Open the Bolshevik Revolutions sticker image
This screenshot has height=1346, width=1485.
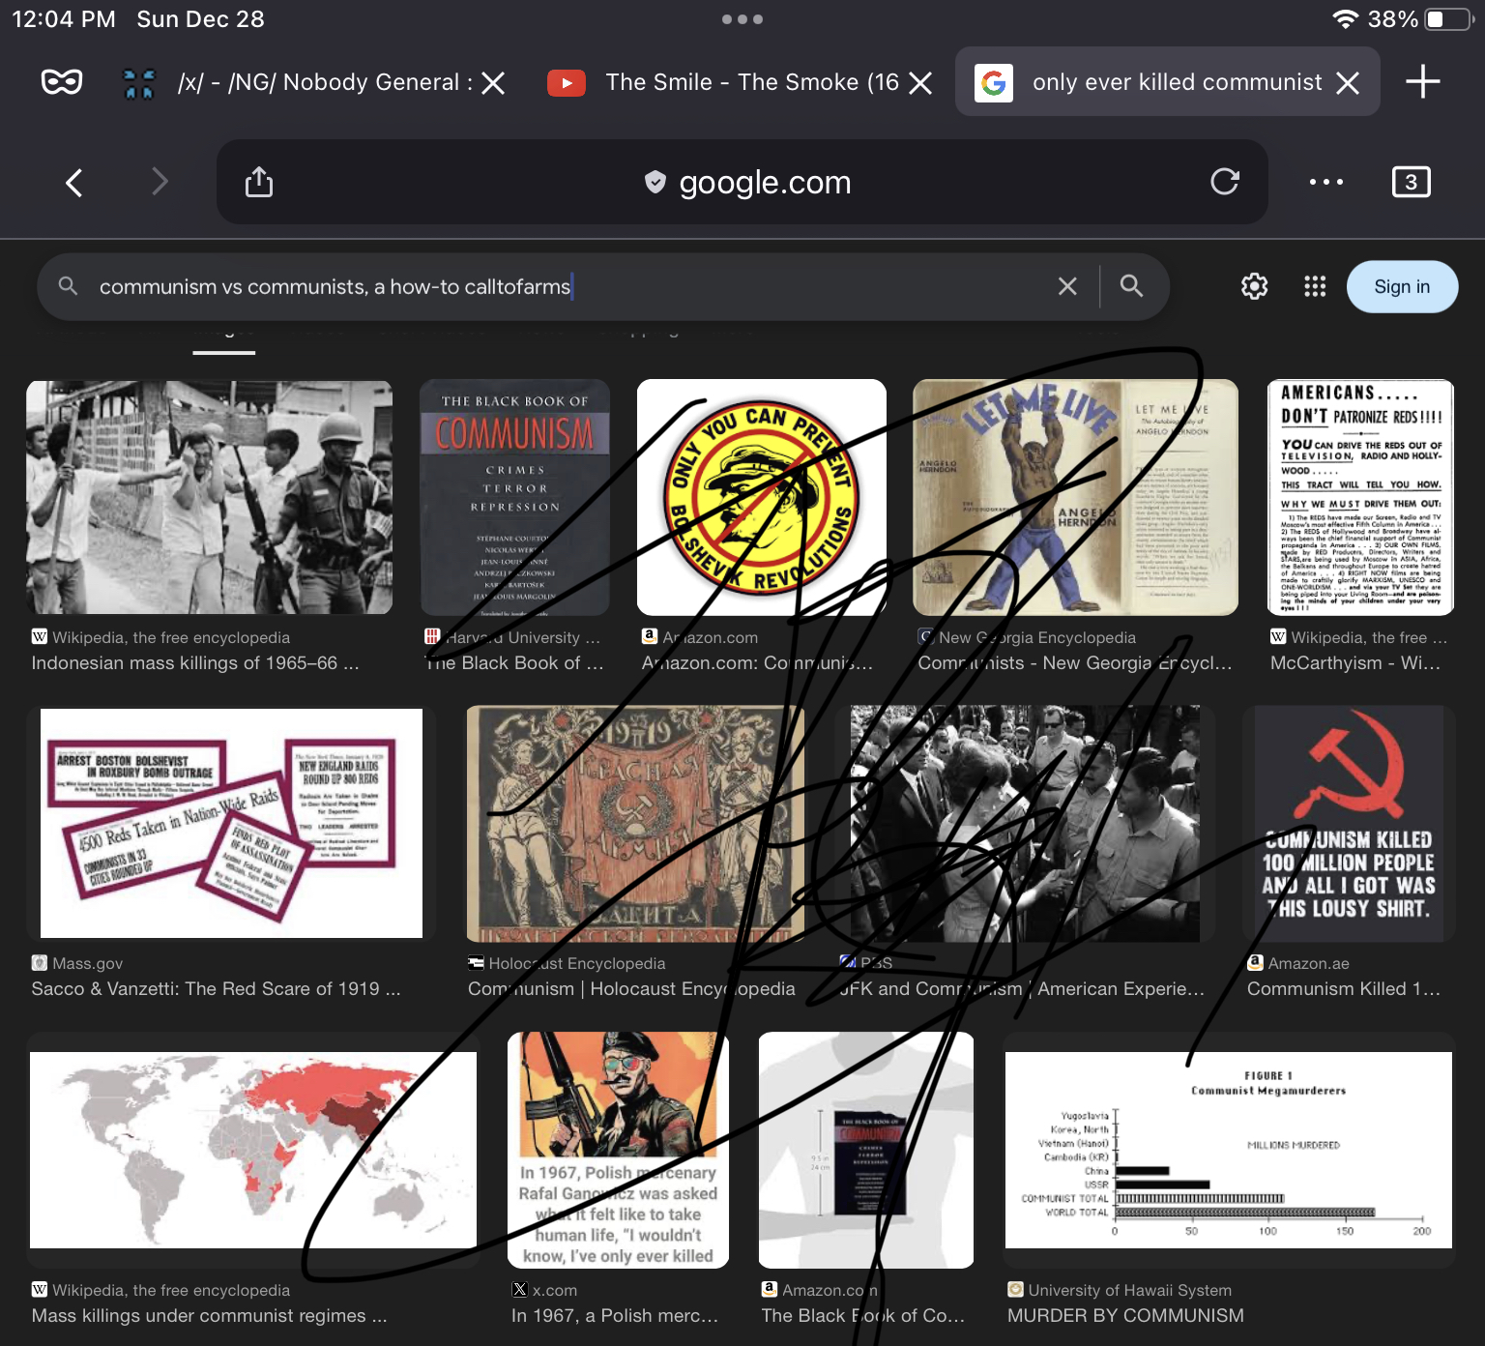[x=761, y=497]
